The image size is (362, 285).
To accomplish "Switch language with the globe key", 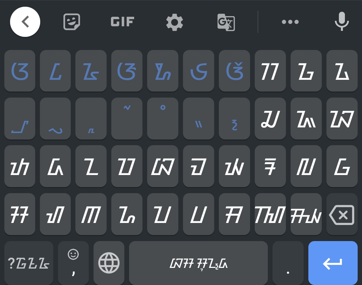I will tap(109, 263).
